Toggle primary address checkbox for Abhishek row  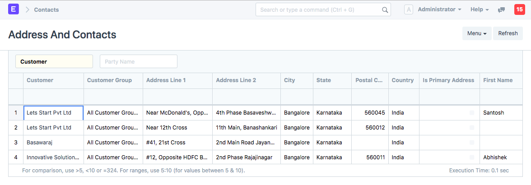click(x=472, y=157)
